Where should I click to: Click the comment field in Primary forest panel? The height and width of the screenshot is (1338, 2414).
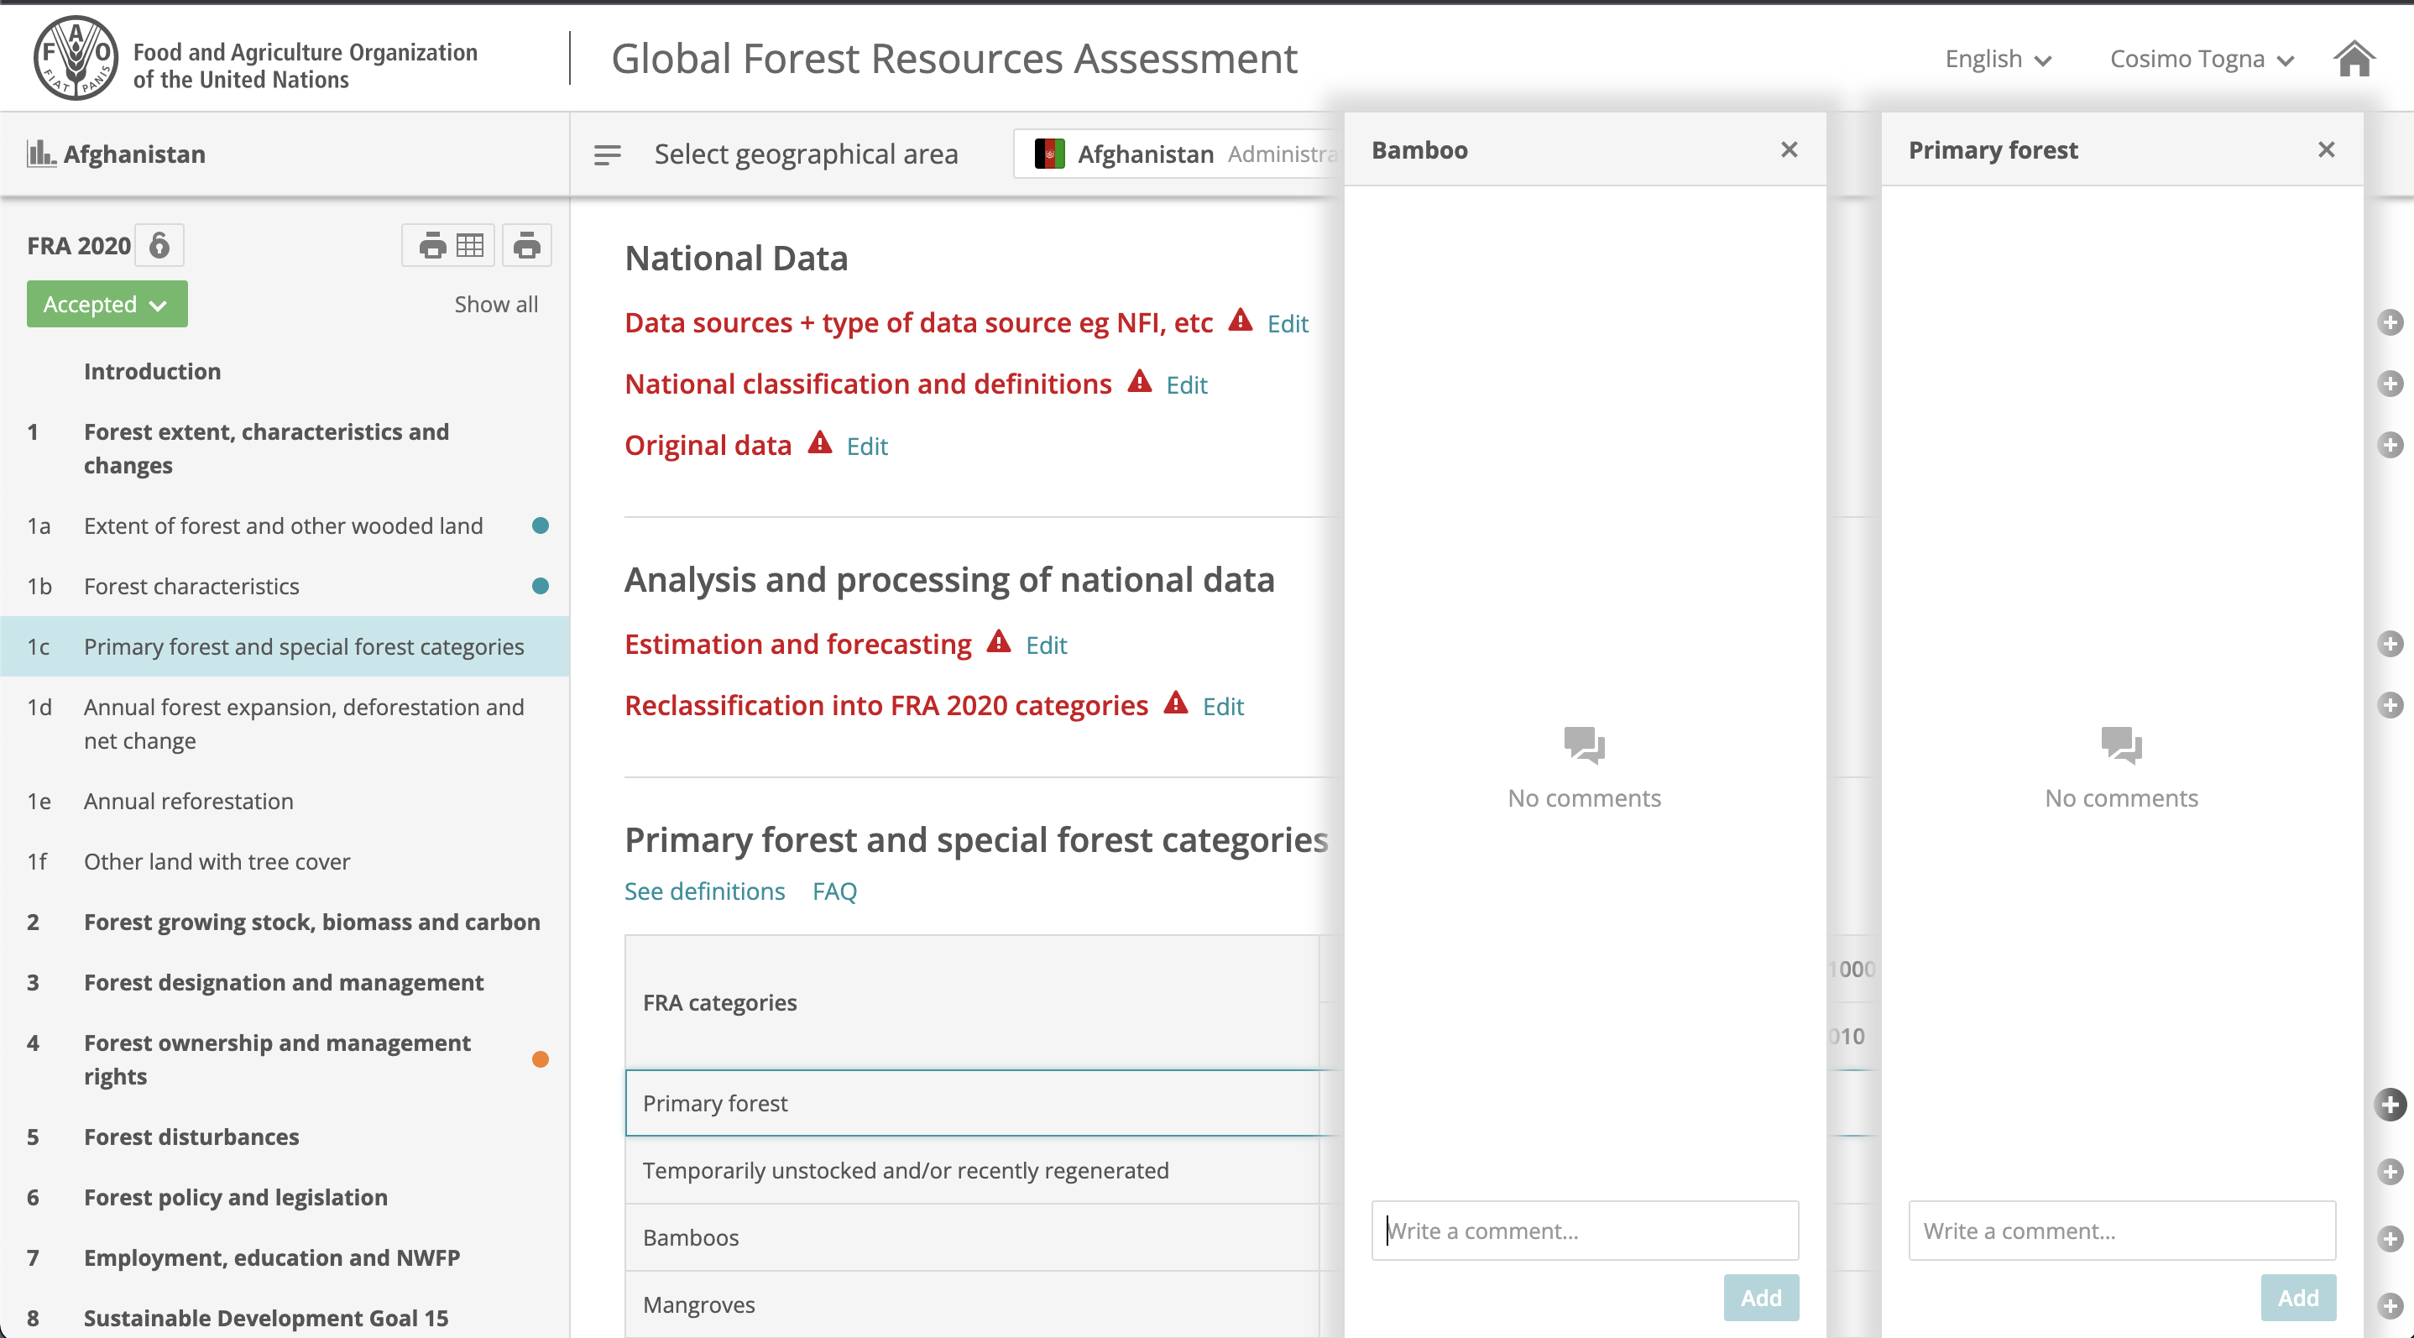pos(2122,1230)
